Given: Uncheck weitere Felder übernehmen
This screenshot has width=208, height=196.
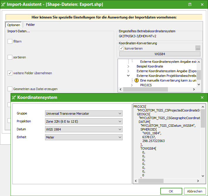Looking at the screenshot, I should tap(10, 73).
